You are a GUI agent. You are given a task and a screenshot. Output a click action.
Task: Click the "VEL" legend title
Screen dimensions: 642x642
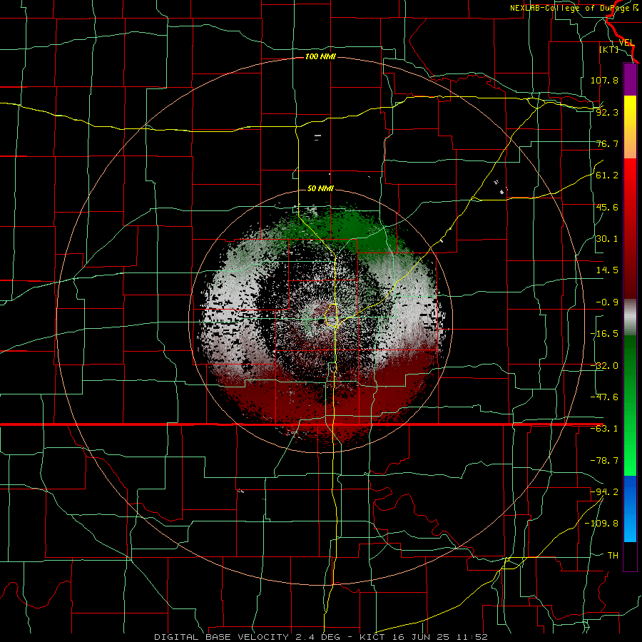click(626, 43)
